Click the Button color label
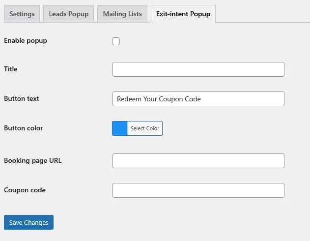Image resolution: width=310 pixels, height=241 pixels. (24, 128)
